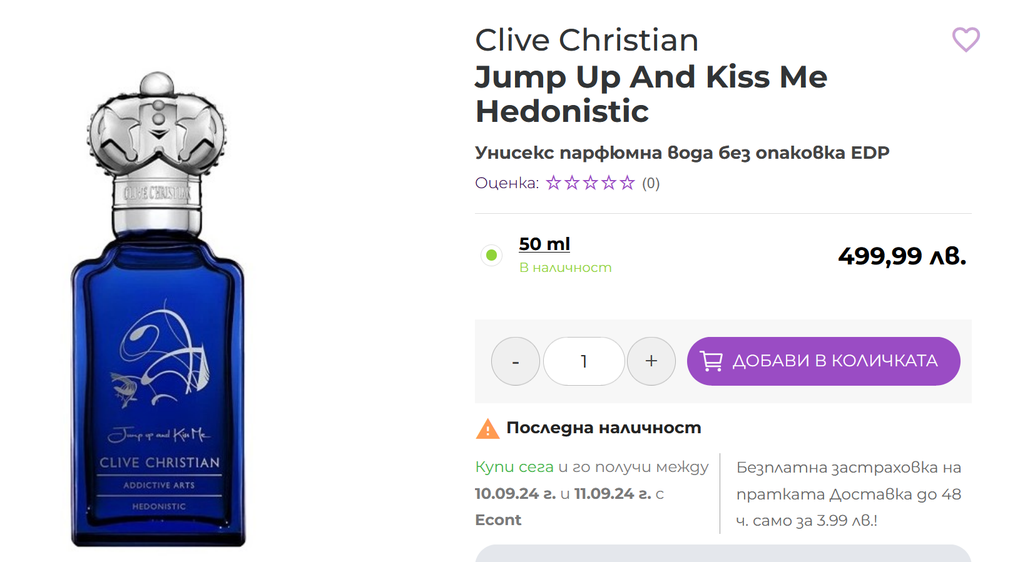Click the orange warning triangle icon
1030x562 pixels.
(x=487, y=429)
